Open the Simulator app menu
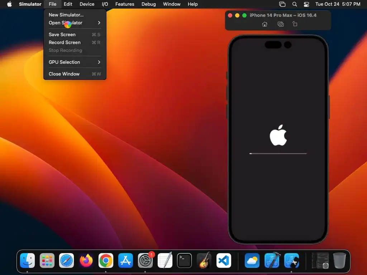 [30, 4]
